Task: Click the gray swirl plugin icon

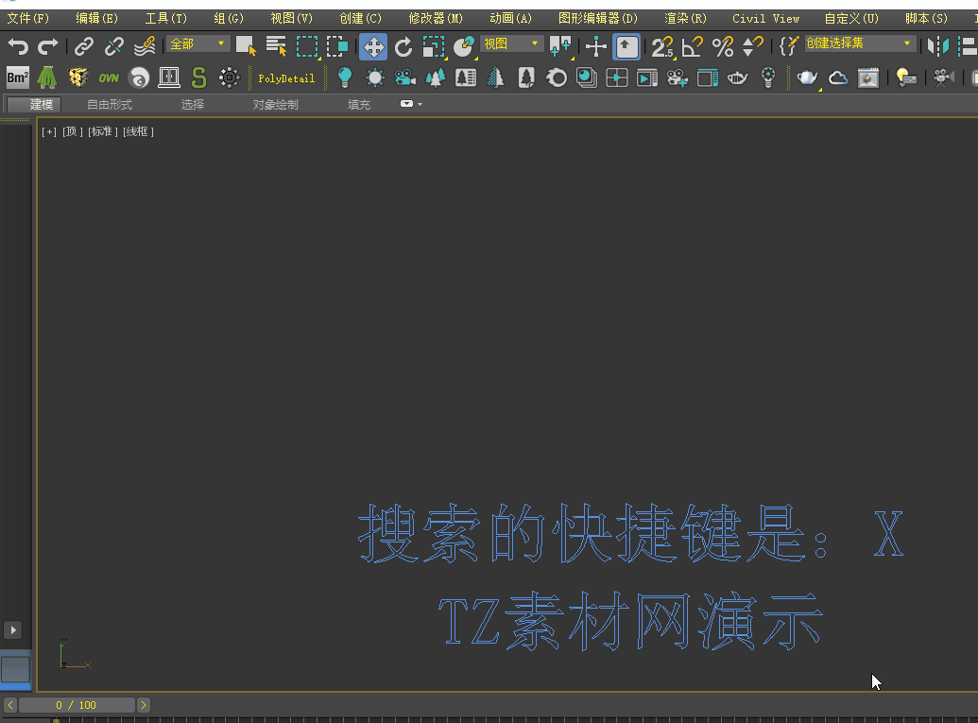Action: pos(139,78)
